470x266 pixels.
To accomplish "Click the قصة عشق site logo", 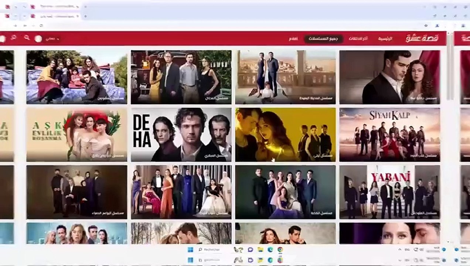I will tap(422, 38).
